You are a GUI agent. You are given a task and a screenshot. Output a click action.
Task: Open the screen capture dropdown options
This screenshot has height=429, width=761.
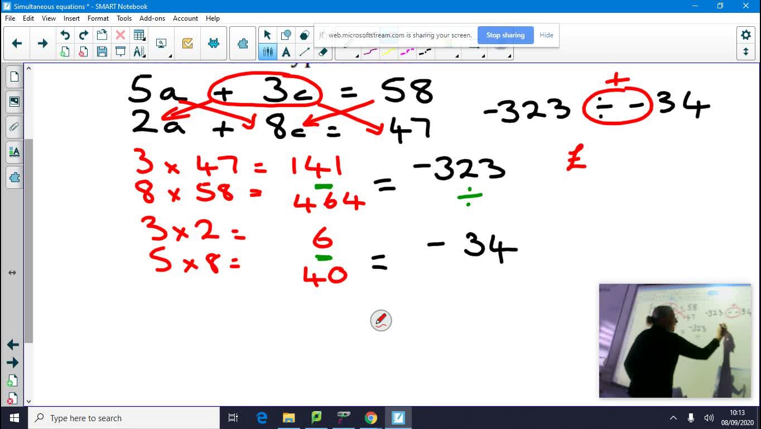click(170, 55)
